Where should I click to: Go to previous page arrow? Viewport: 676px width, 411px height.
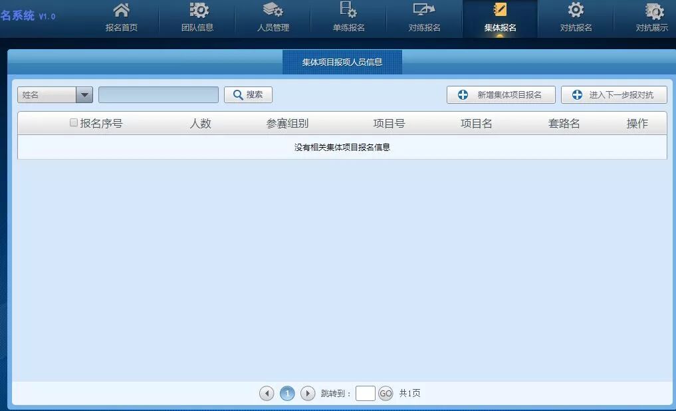[x=267, y=394]
